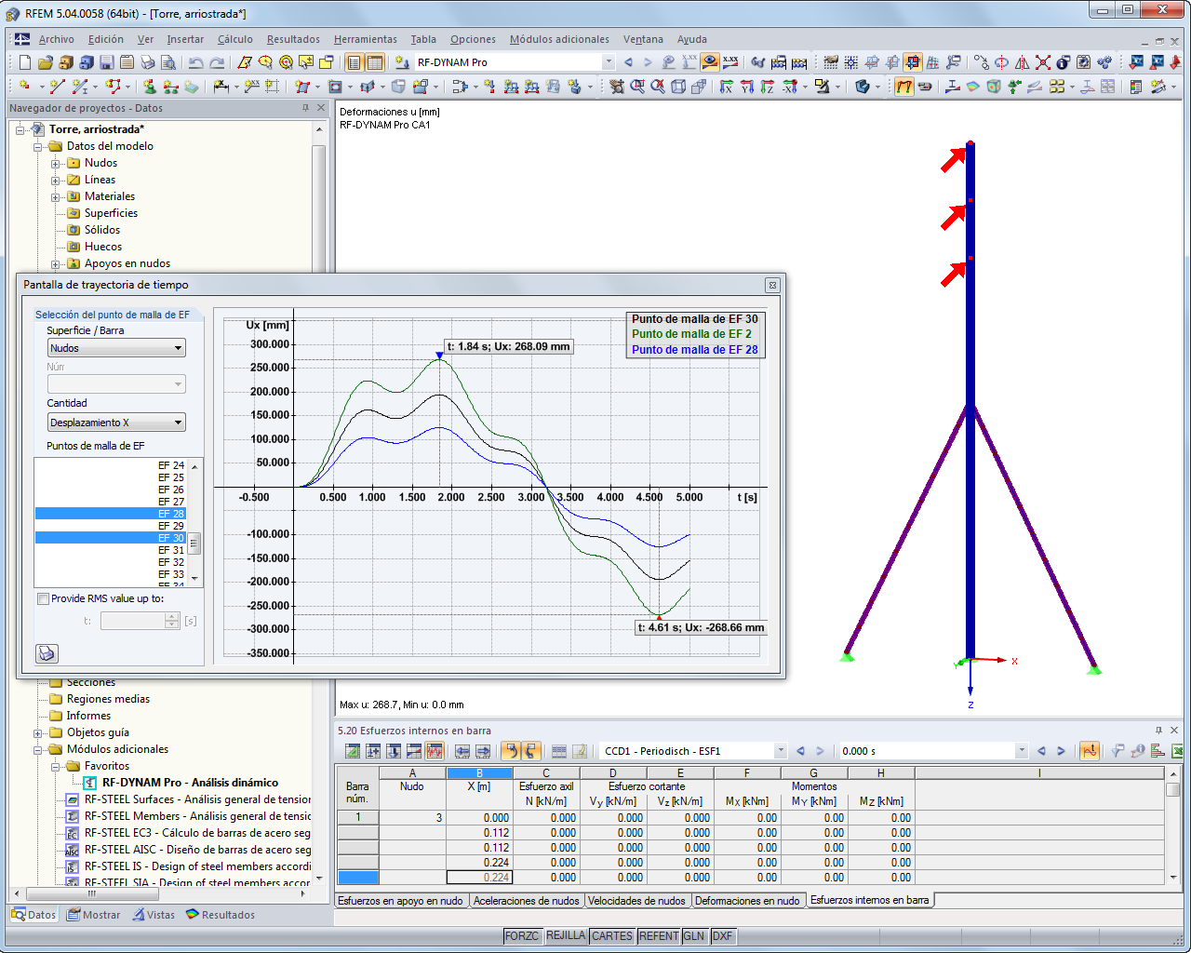
Task: Collapse the Datos del modelo tree node
Action: (38, 147)
